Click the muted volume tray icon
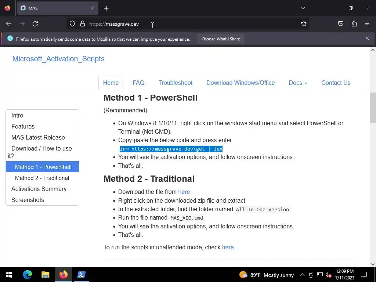 [328, 275]
